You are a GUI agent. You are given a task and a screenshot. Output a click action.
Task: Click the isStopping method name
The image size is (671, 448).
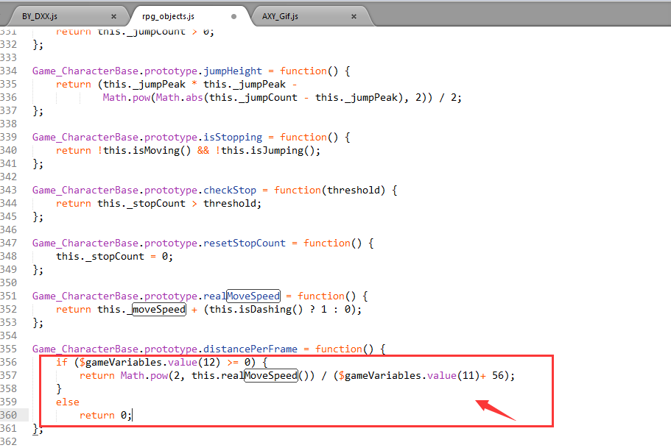pos(233,138)
